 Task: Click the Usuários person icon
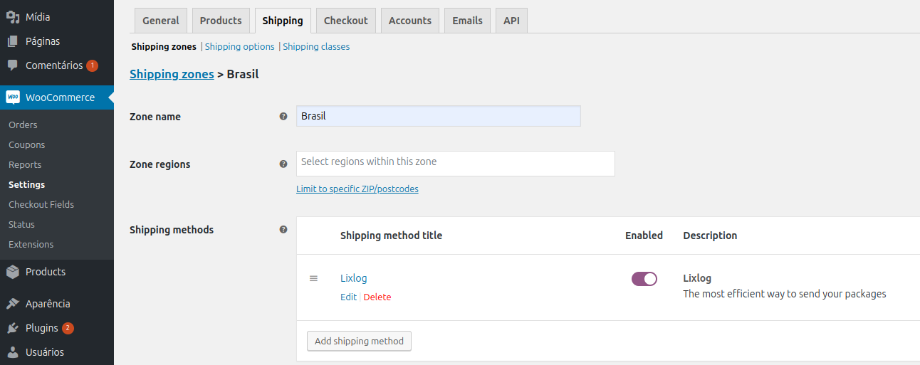[13, 352]
